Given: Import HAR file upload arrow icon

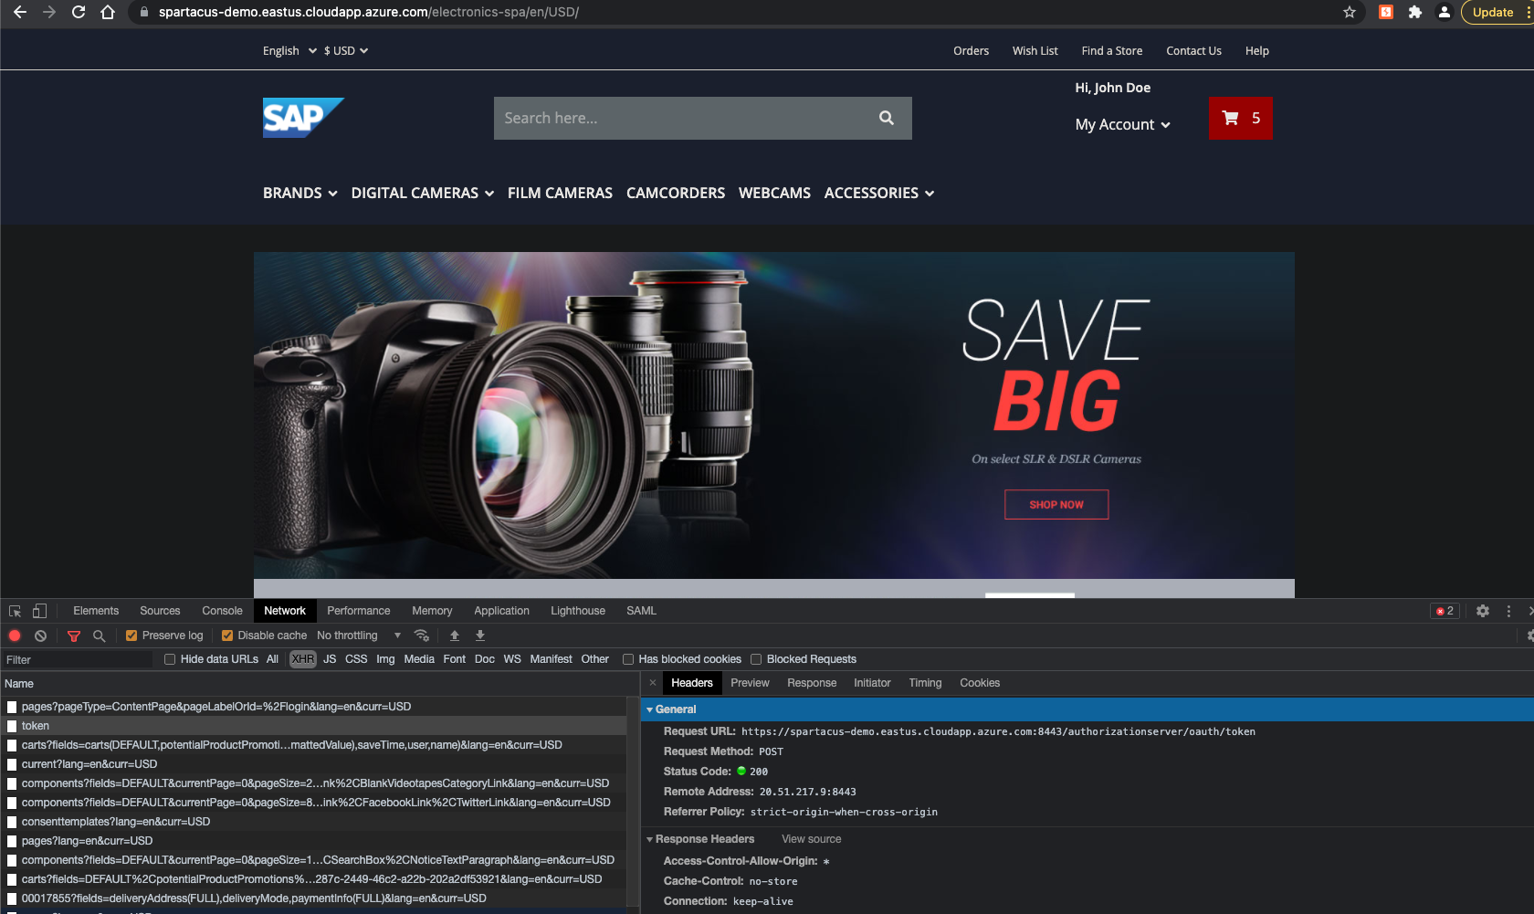Looking at the screenshot, I should click(454, 636).
